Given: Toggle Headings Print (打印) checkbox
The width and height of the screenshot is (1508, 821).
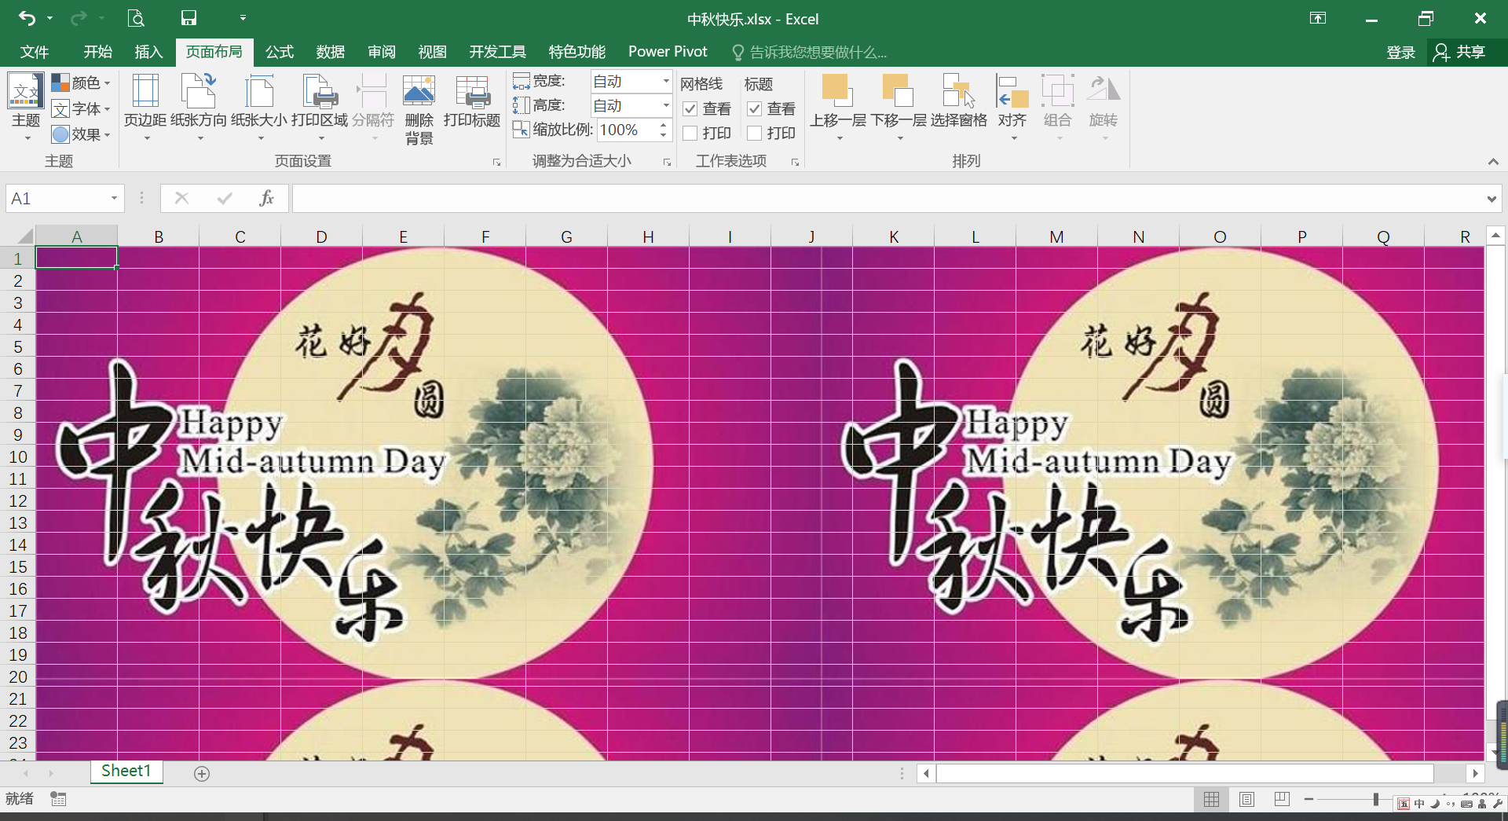Looking at the screenshot, I should (755, 133).
